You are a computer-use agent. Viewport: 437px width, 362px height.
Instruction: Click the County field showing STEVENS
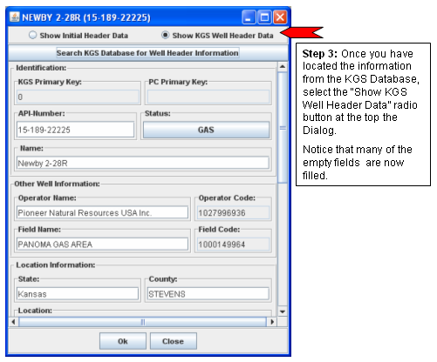208,294
